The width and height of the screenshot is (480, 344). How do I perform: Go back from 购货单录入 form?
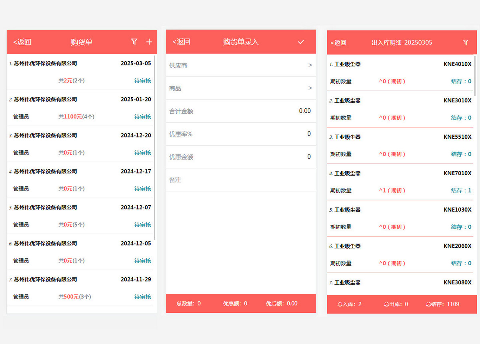click(x=181, y=42)
